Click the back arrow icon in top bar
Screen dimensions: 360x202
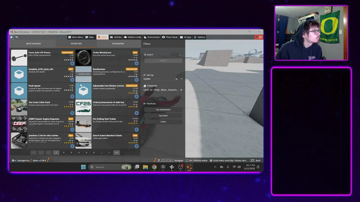[x=17, y=37]
